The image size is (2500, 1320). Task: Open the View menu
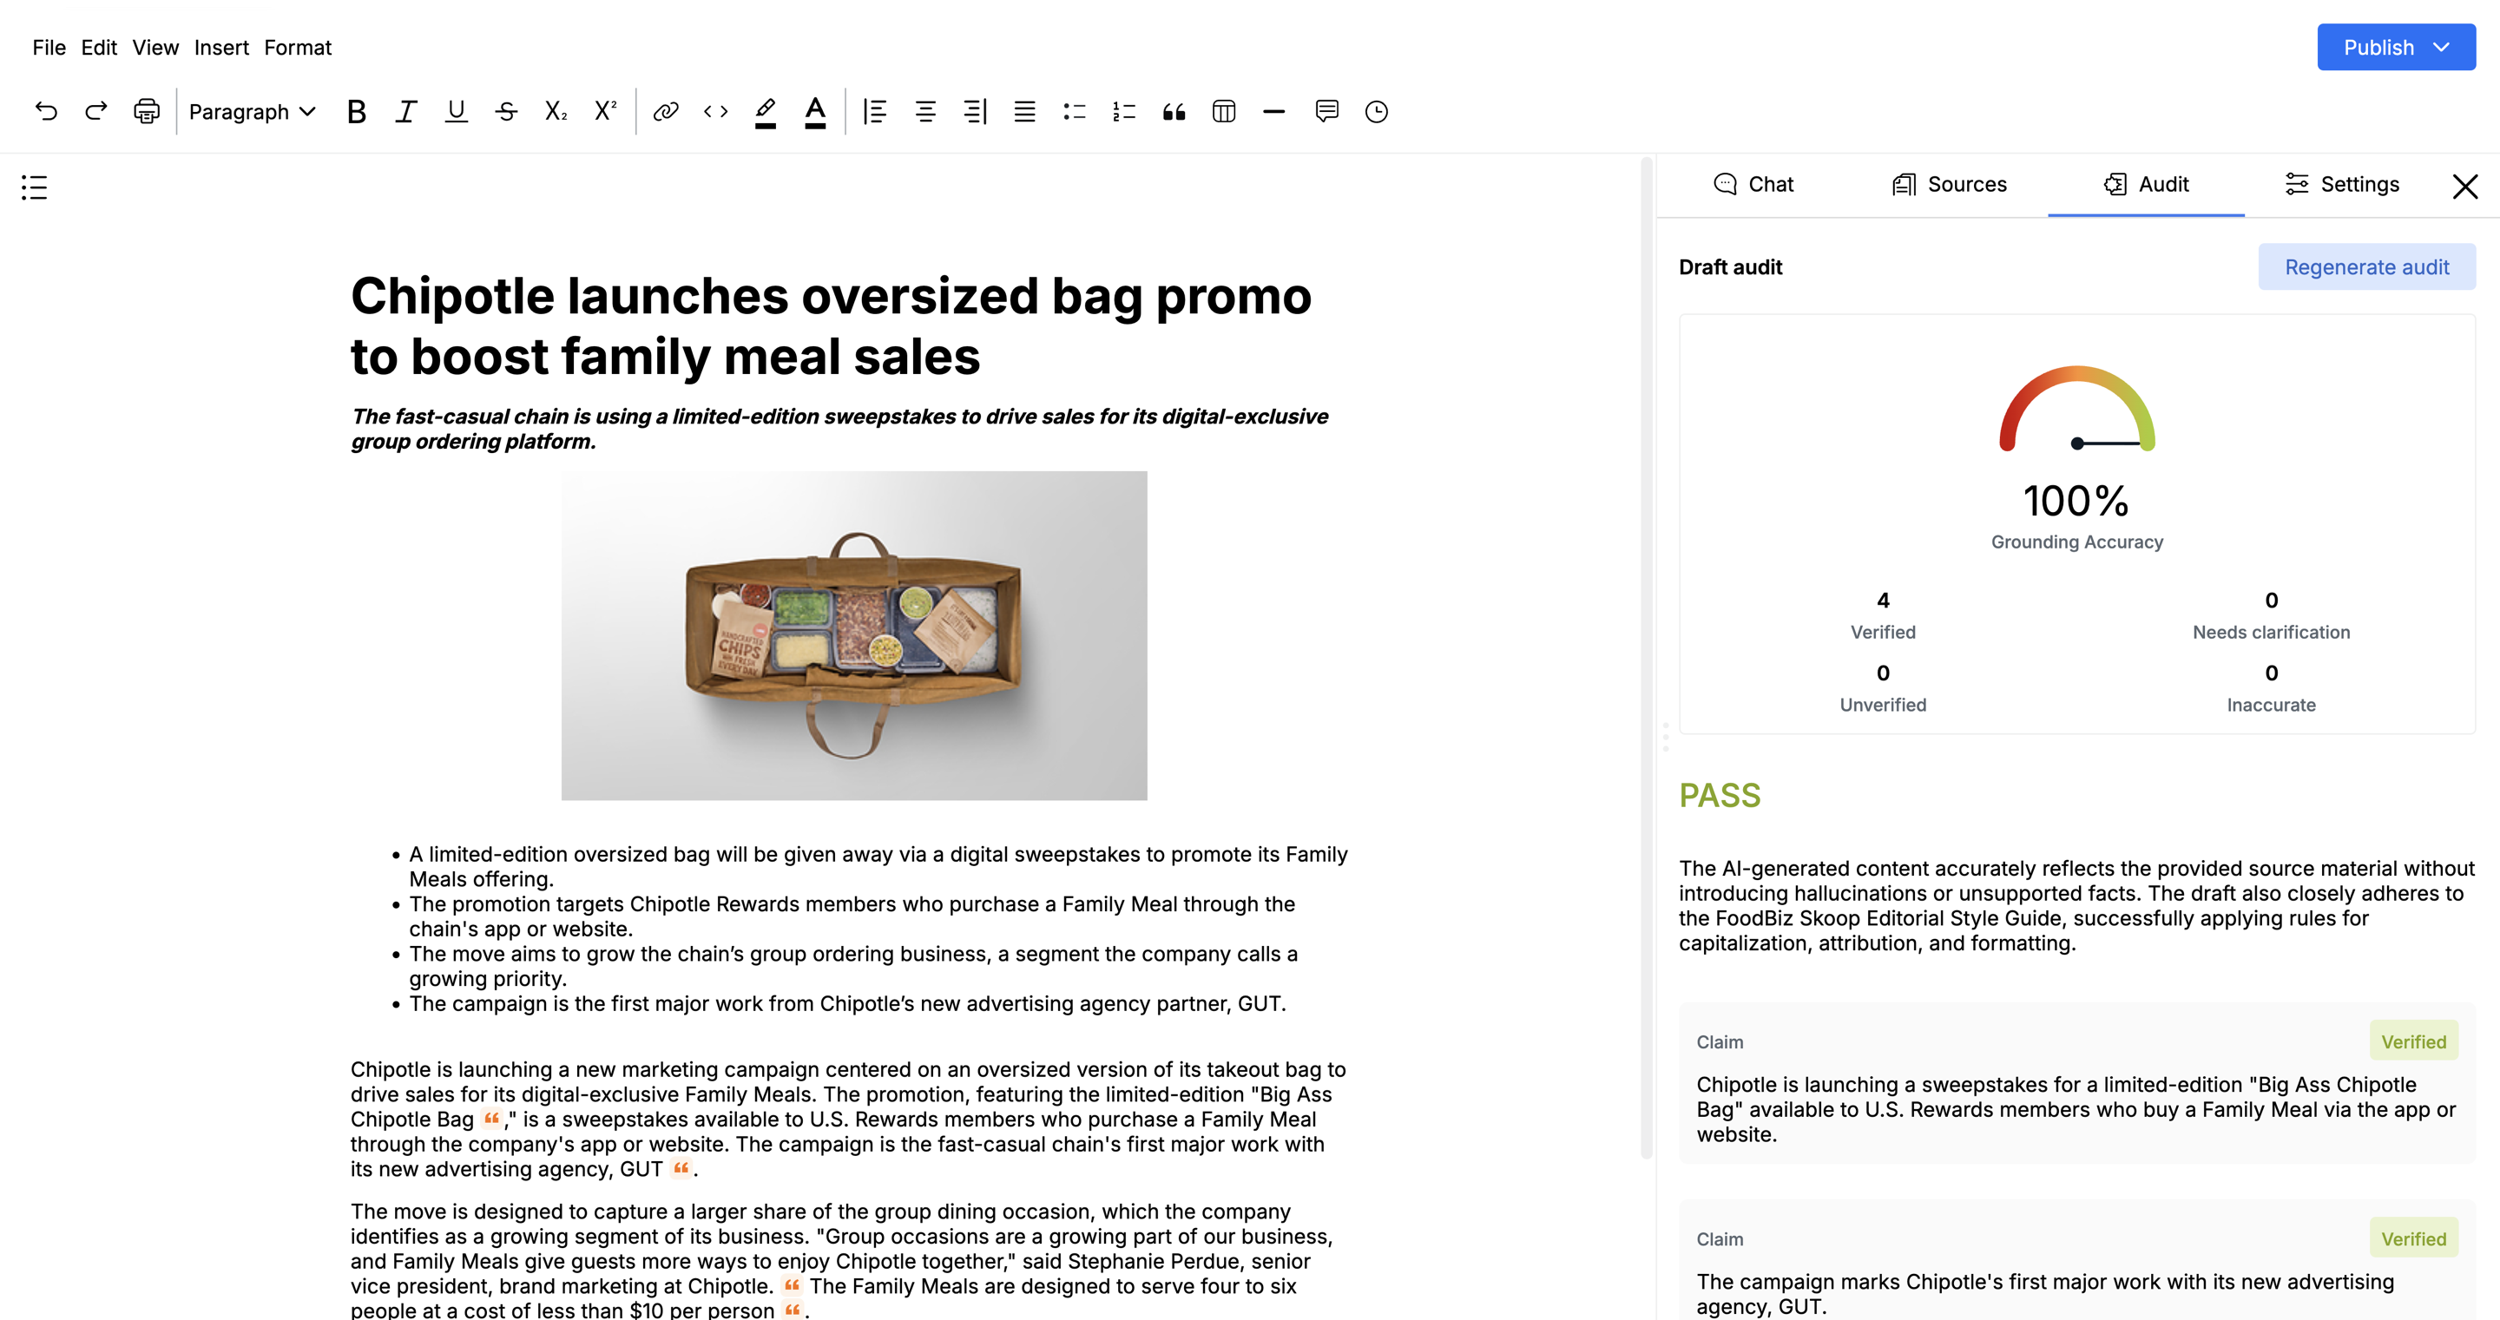(155, 48)
